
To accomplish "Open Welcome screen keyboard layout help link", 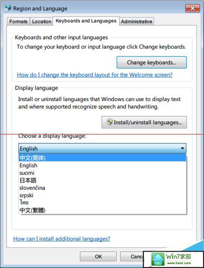I will coord(95,75).
